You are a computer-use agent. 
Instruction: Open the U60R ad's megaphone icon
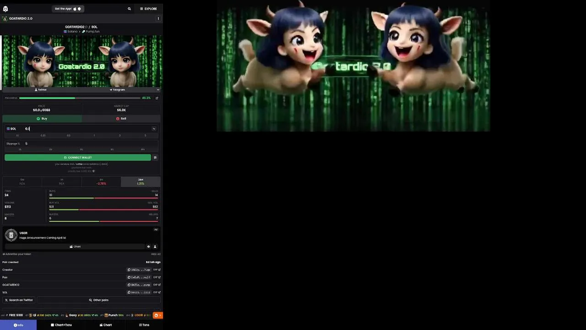[148, 247]
